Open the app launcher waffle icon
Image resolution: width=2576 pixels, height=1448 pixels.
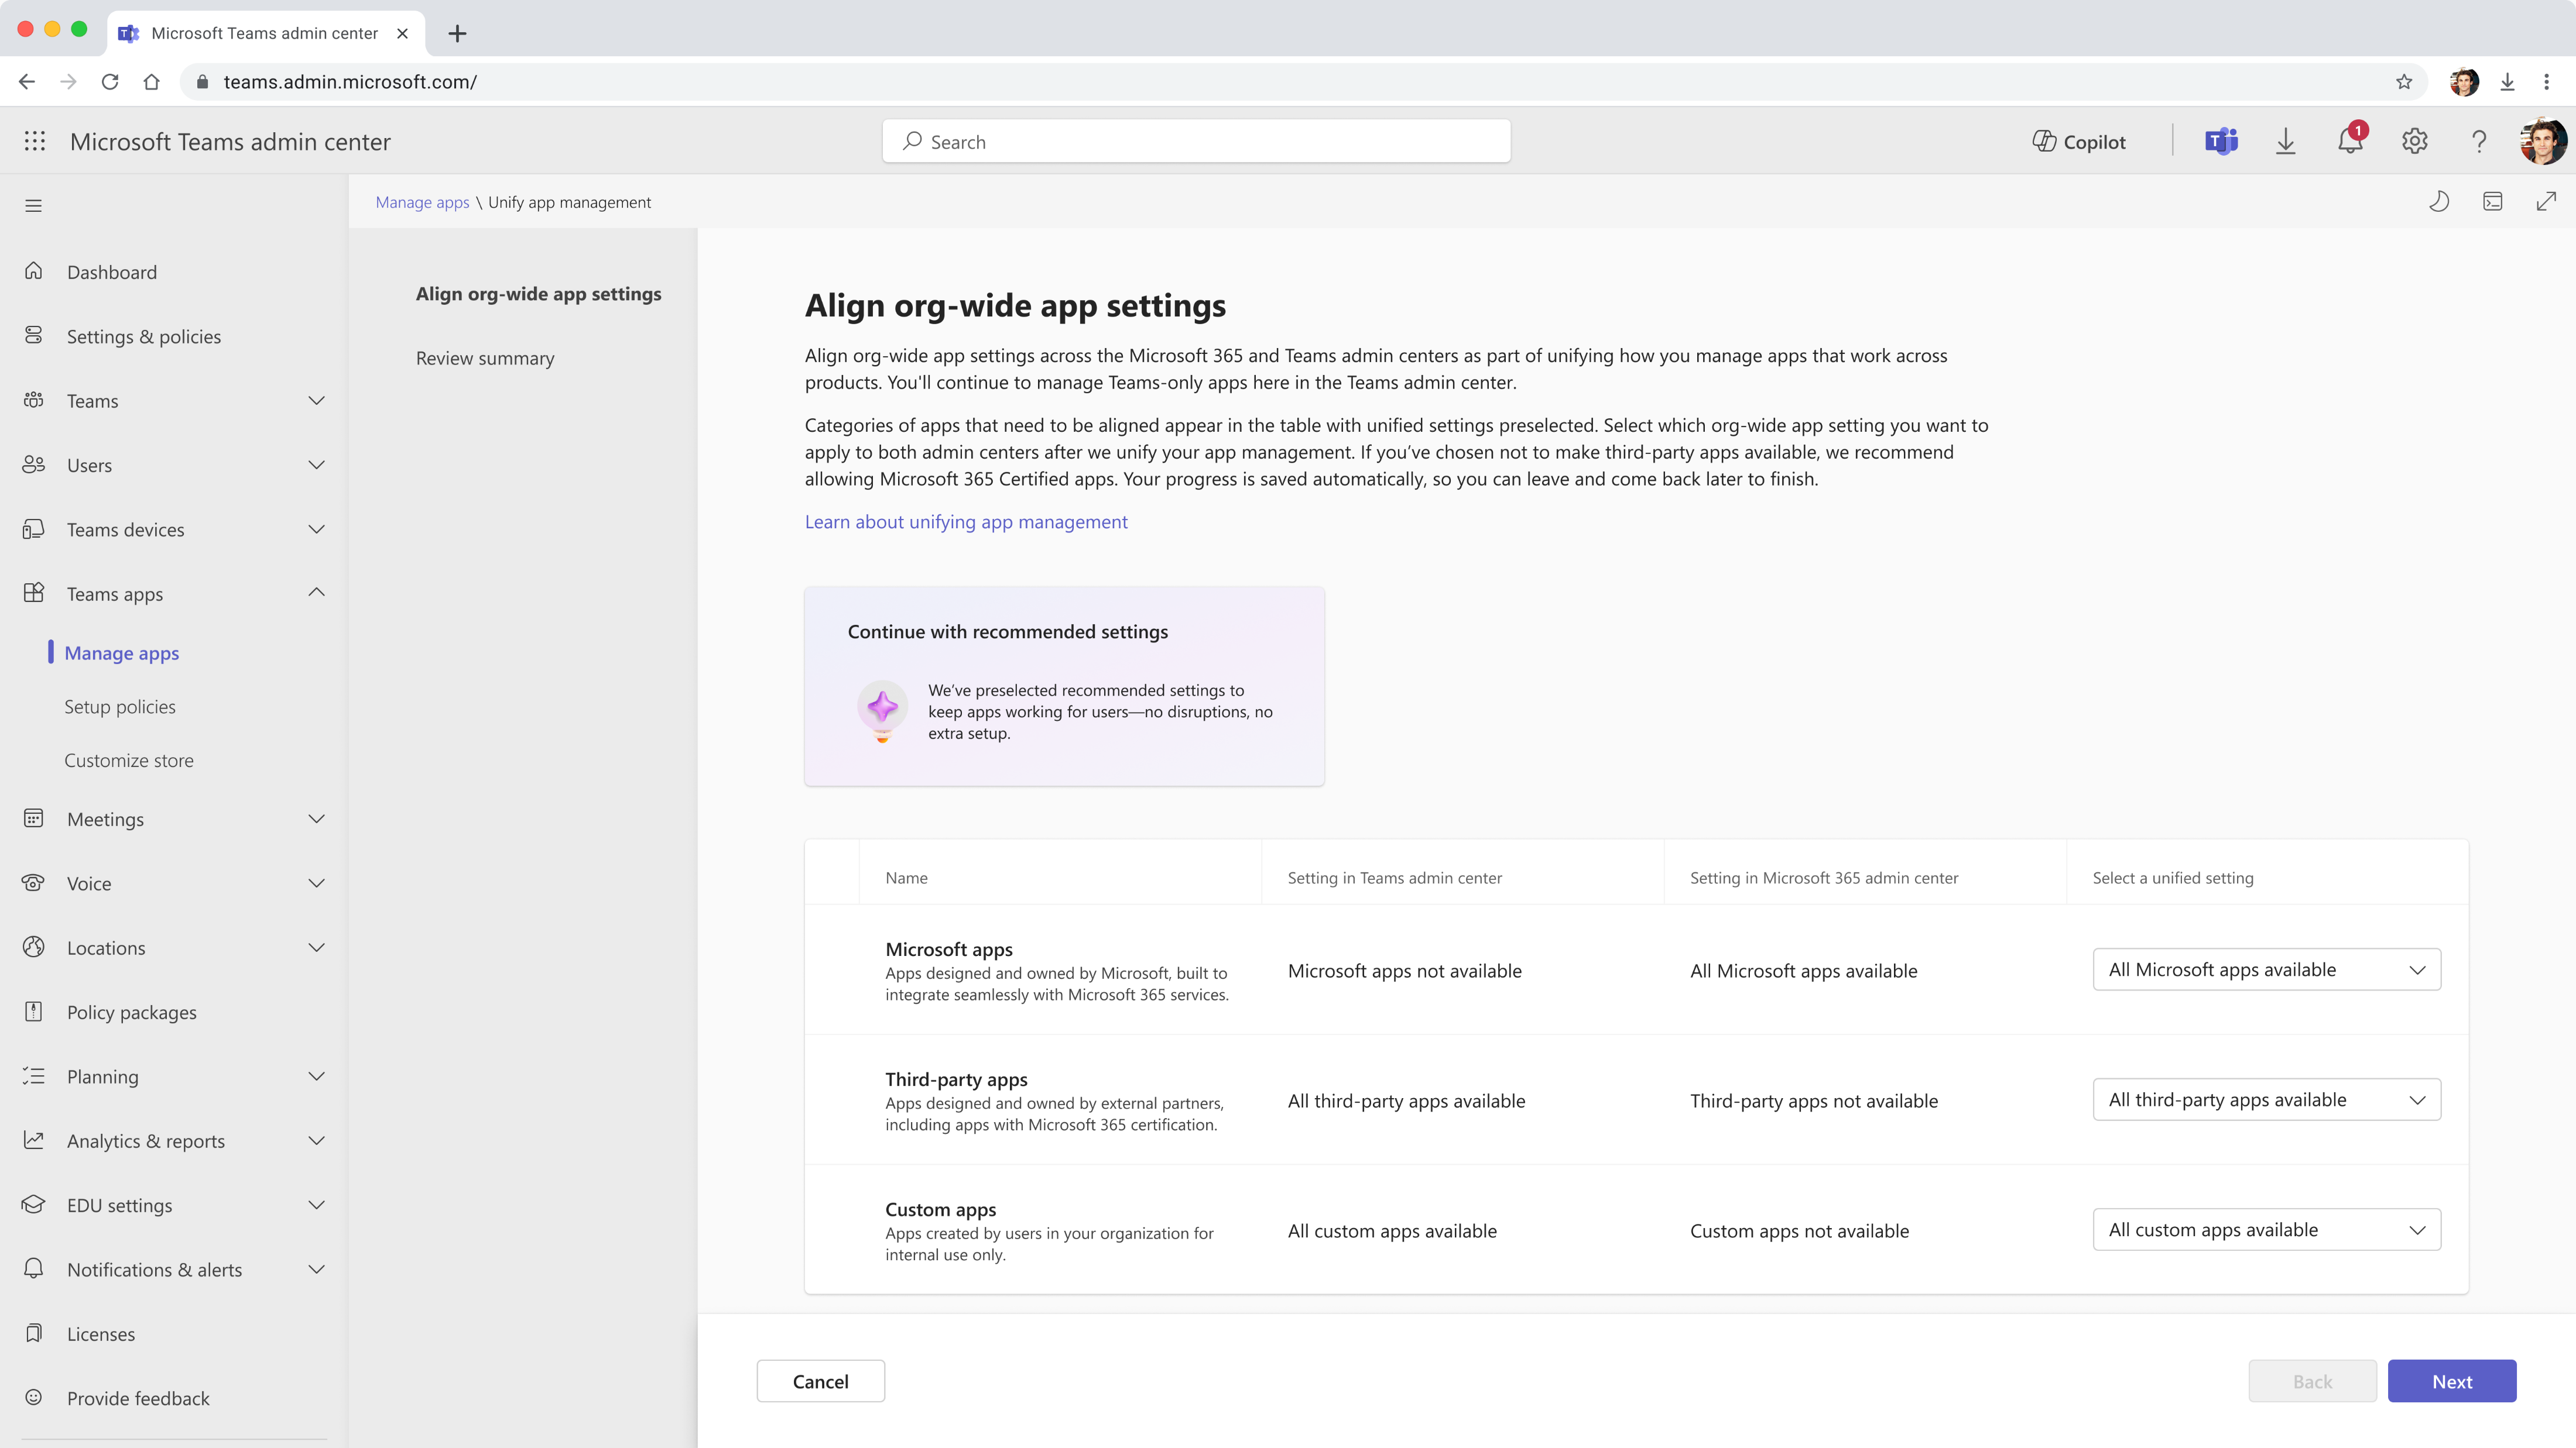35,142
